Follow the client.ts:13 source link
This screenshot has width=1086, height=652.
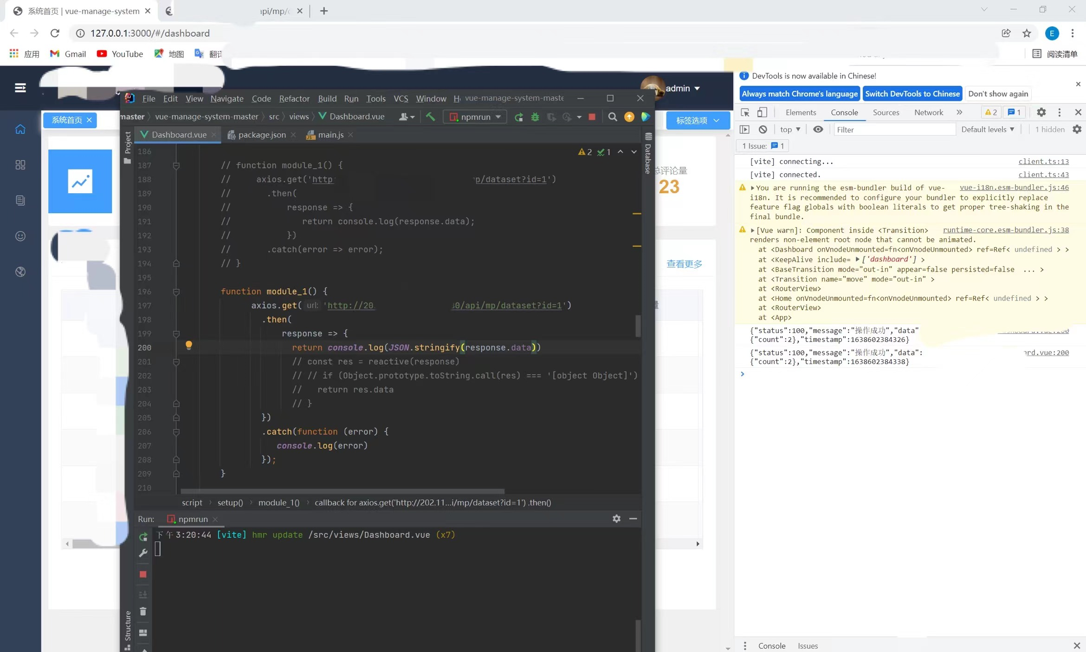[x=1043, y=161]
